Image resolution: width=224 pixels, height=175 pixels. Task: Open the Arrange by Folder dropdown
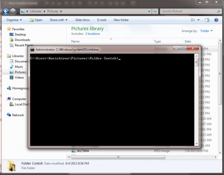(x=207, y=31)
